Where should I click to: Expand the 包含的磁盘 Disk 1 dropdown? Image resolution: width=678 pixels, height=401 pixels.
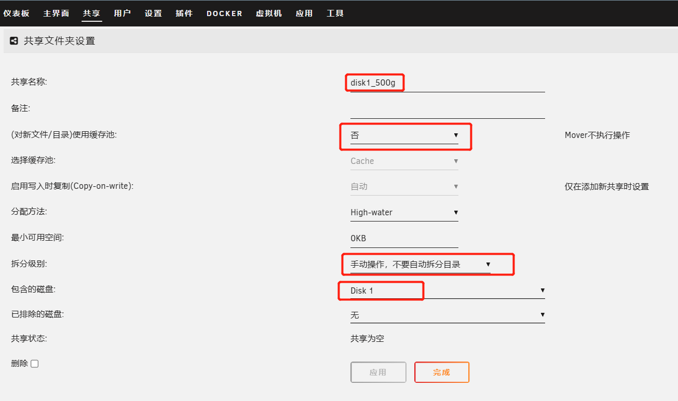tap(447, 291)
